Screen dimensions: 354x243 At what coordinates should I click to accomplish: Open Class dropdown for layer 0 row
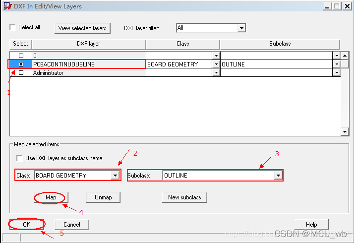click(216, 56)
